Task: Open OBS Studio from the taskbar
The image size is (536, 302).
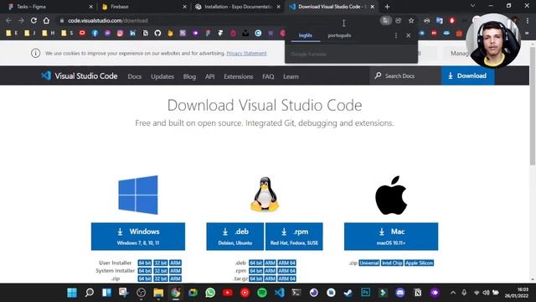Action: [x=141, y=293]
